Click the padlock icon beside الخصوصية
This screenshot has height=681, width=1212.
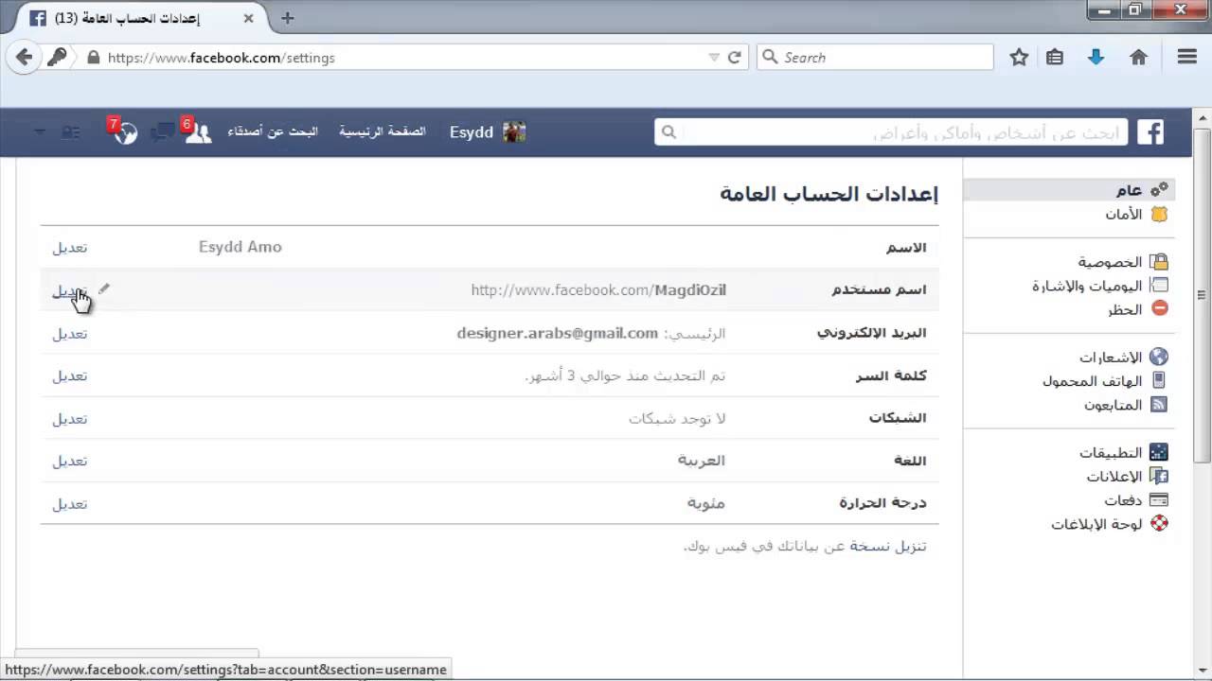(1159, 262)
